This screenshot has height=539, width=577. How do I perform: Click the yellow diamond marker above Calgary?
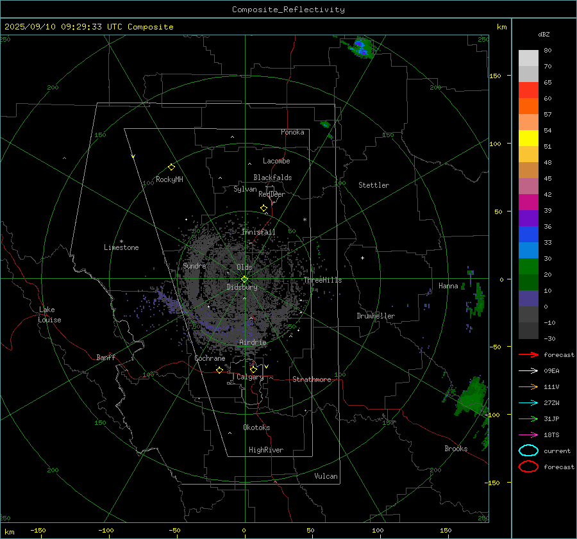pyautogui.click(x=253, y=369)
